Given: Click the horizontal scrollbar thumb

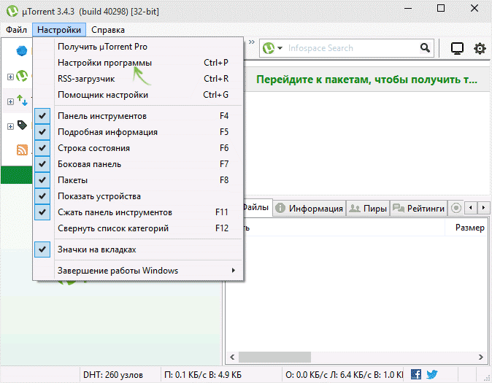Looking at the screenshot, I should click(x=274, y=357).
